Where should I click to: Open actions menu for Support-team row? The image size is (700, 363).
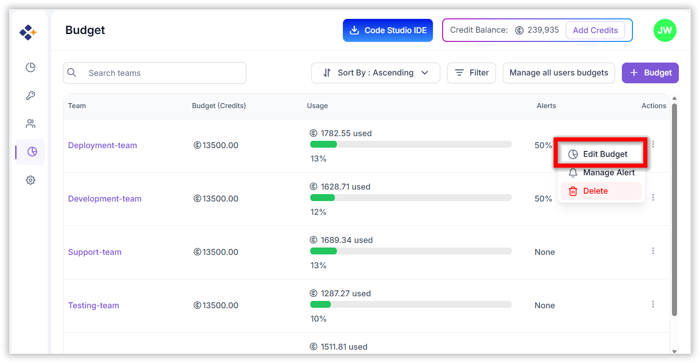pyautogui.click(x=653, y=251)
